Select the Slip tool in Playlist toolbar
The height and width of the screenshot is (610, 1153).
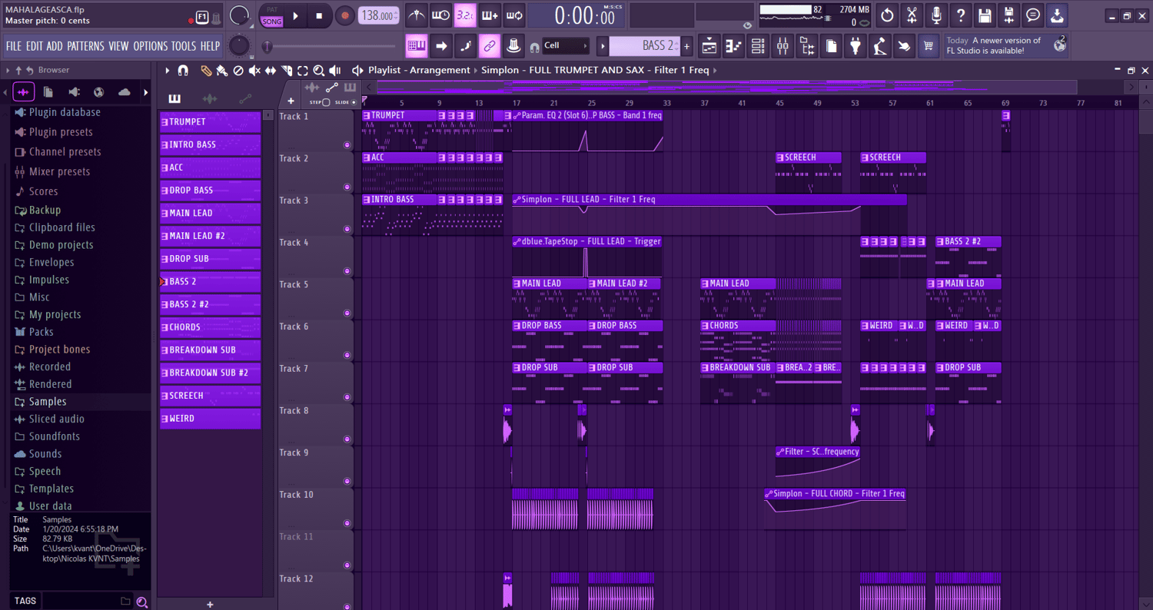(x=271, y=71)
